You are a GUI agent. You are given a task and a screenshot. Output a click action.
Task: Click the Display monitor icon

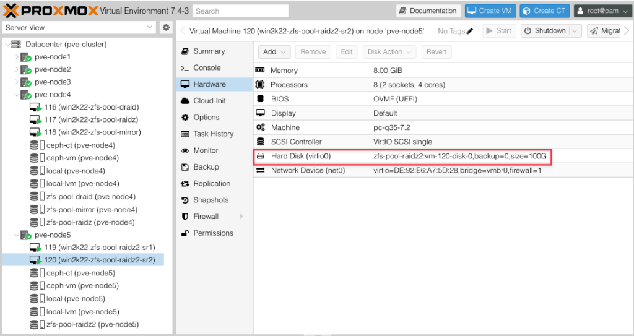tap(261, 113)
